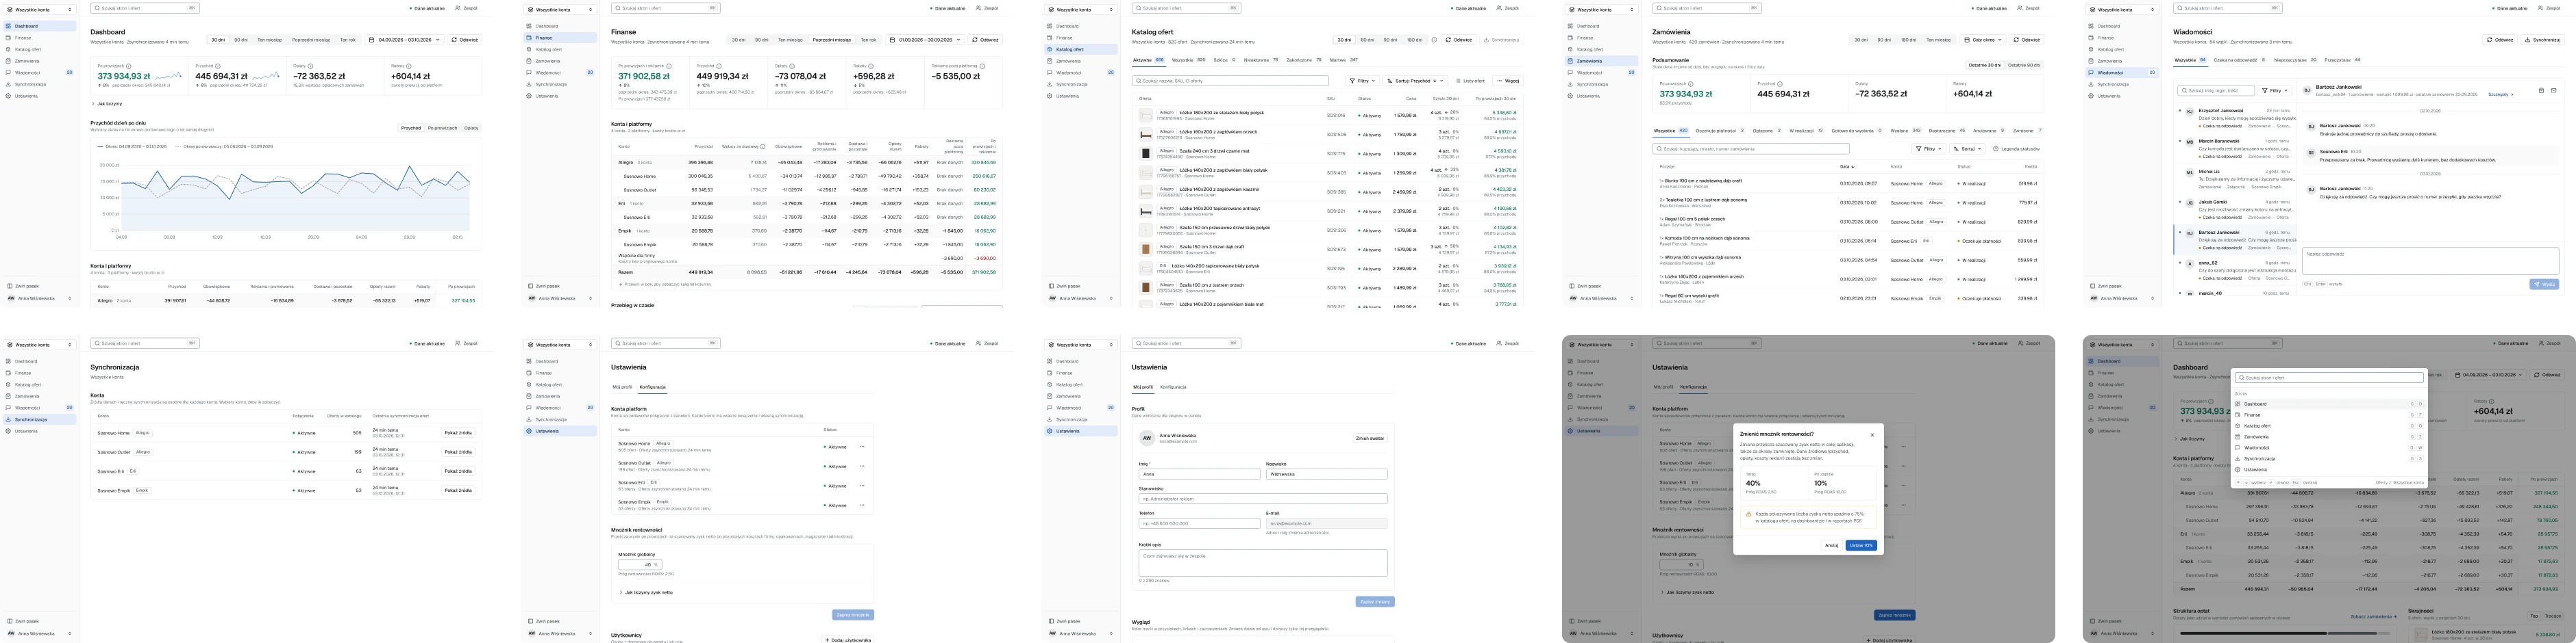The image size is (2576, 643).
Task: Confirm with Ustaw 10% button
Action: tap(1861, 545)
